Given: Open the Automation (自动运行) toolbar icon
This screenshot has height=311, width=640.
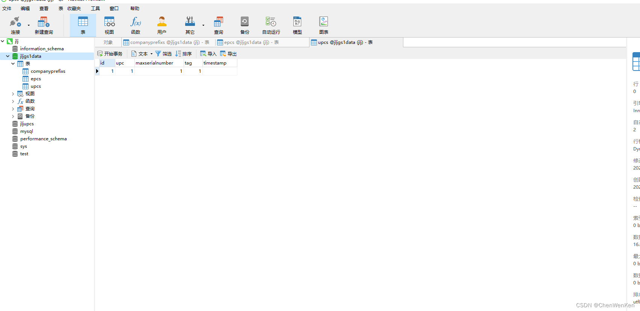Looking at the screenshot, I should 271,26.
